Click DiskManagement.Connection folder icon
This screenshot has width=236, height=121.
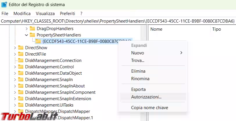[x=21, y=60]
